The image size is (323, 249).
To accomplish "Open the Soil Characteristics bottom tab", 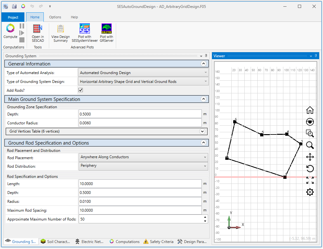I will point(55,242).
